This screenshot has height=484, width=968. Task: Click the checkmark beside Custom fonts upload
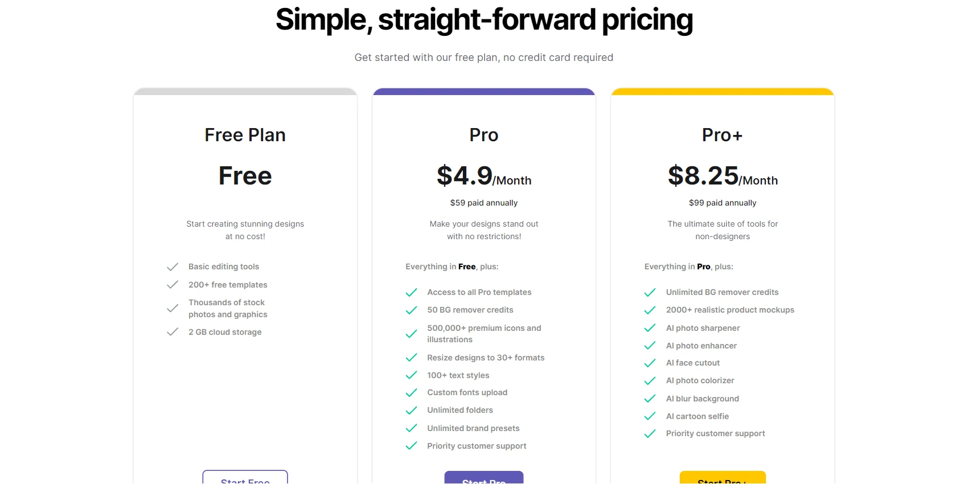click(411, 393)
